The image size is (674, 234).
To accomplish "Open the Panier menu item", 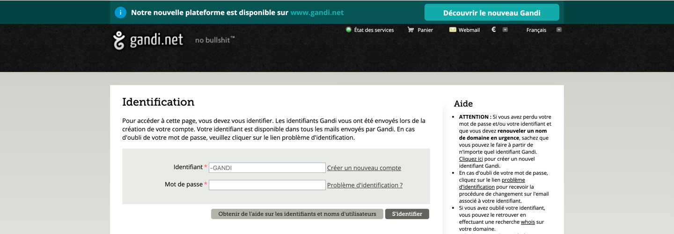I will (425, 30).
